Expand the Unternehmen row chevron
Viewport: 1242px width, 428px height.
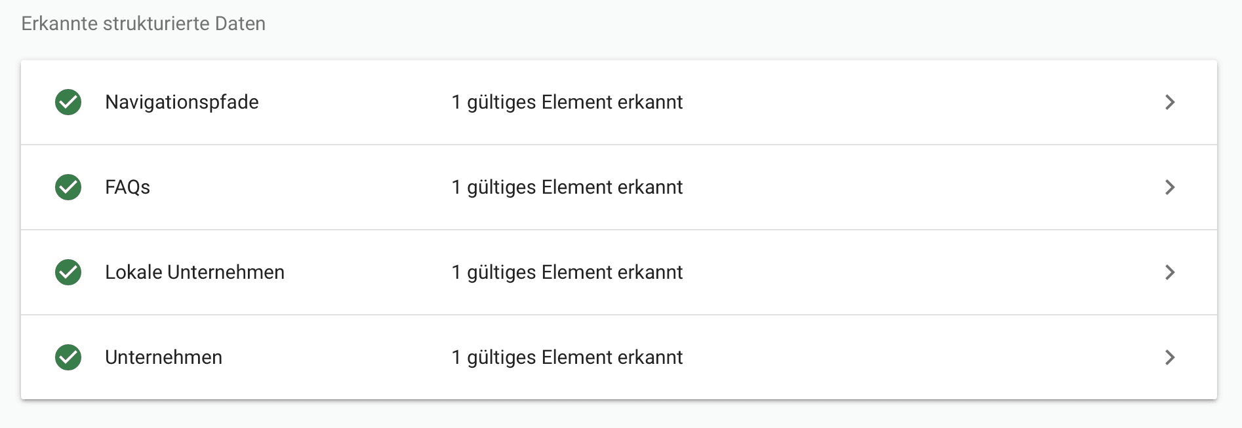1170,357
